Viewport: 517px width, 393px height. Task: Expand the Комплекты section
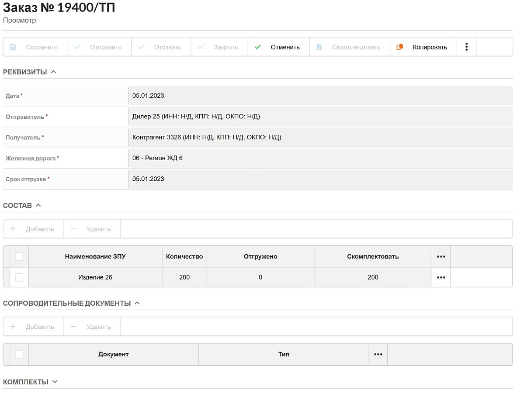(x=55, y=382)
